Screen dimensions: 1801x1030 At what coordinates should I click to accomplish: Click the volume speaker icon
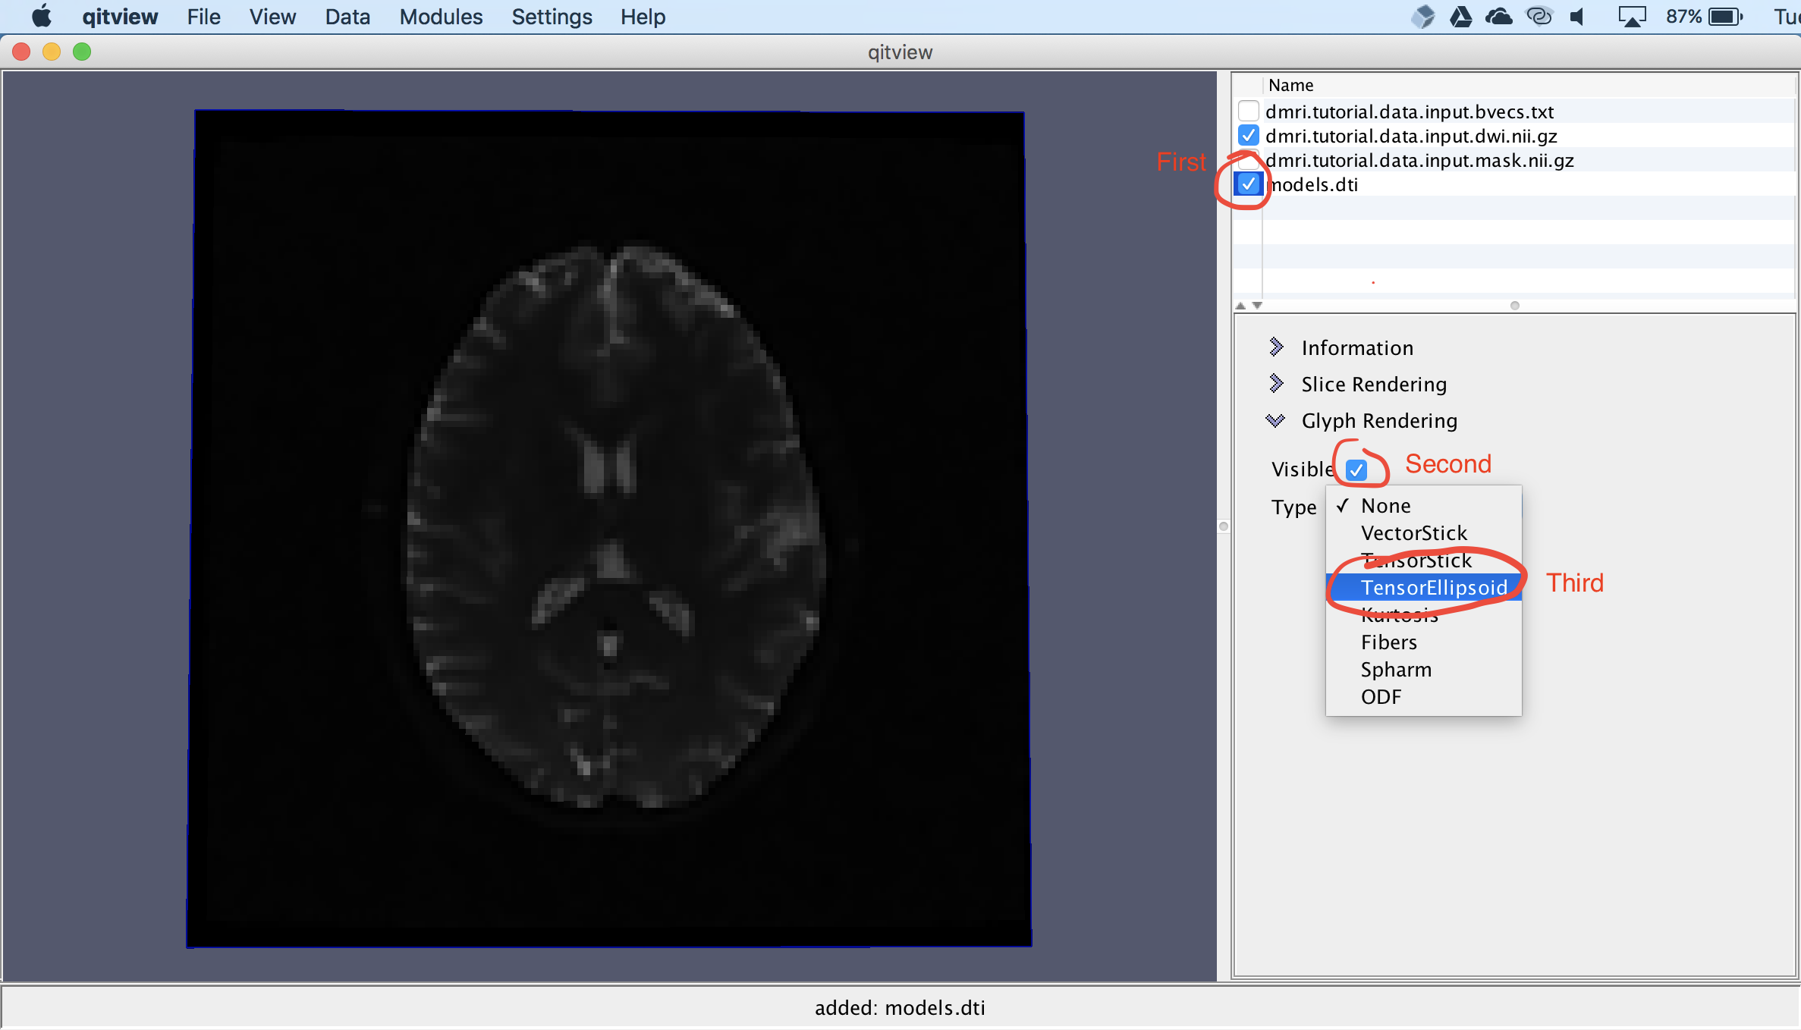click(1578, 16)
